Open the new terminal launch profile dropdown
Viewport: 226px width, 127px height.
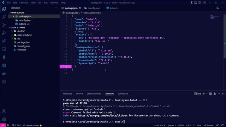click(x=207, y=94)
